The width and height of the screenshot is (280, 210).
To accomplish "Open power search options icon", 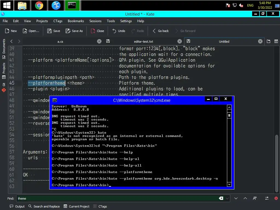I will (x=267, y=198).
